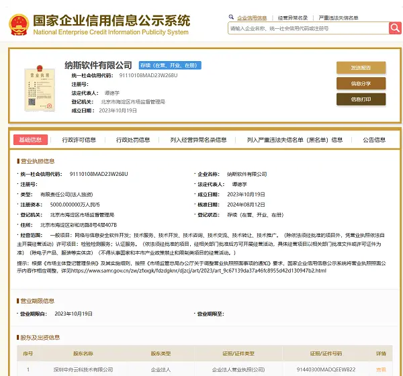This screenshot has width=403, height=376.
Task: Click the credit code under the company title
Action: click(148, 75)
